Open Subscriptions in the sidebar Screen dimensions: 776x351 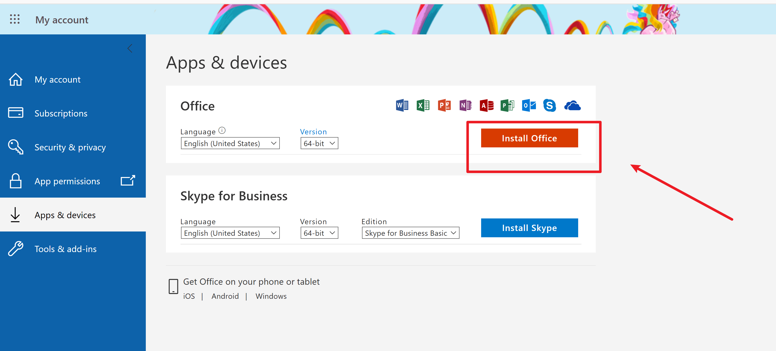[73, 113]
